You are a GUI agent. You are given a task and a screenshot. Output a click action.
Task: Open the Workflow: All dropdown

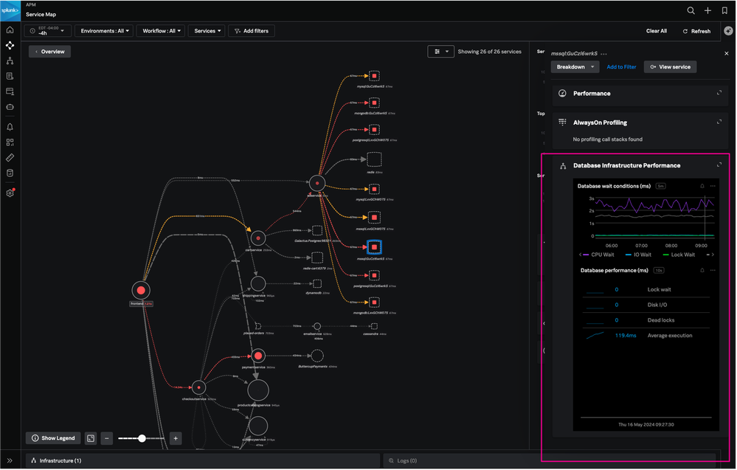click(160, 30)
